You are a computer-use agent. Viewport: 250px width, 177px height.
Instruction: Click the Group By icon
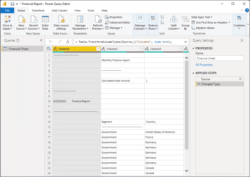pos(185,19)
